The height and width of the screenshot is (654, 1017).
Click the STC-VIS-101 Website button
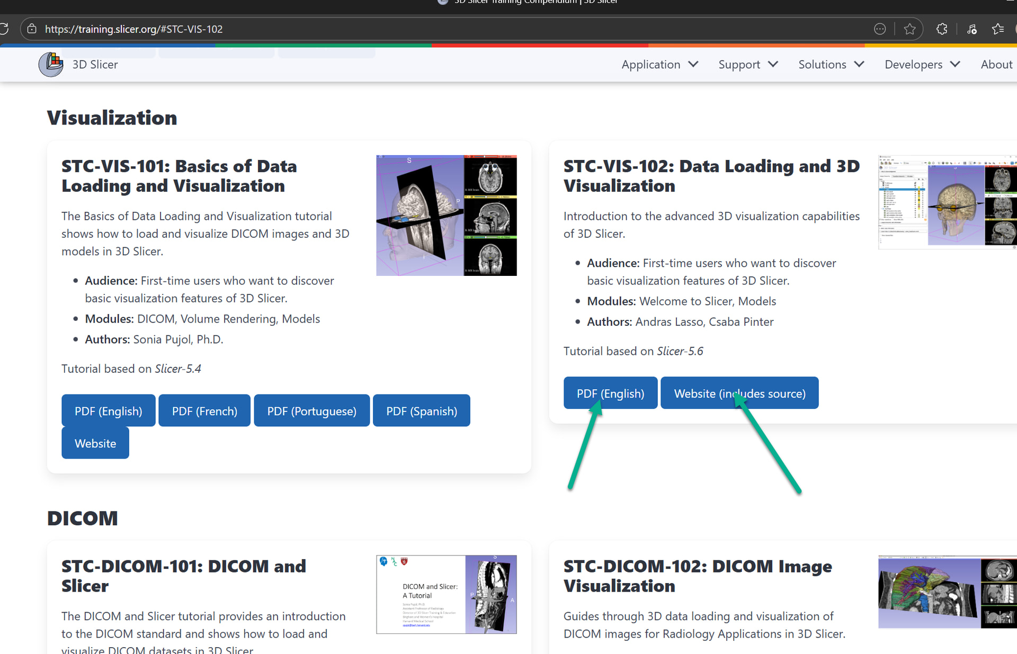(95, 443)
